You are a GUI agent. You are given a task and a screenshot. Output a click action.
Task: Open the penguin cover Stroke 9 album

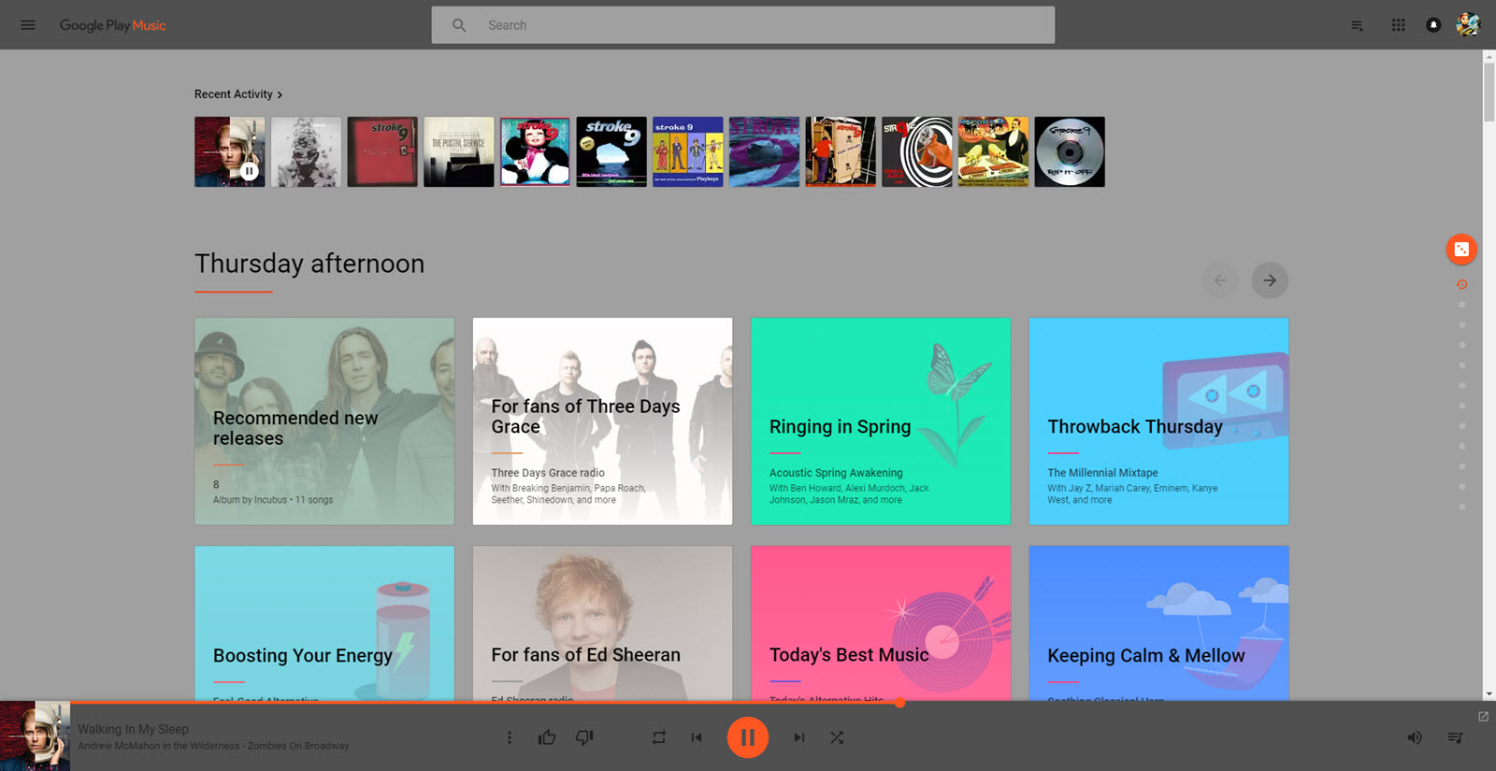tap(535, 151)
